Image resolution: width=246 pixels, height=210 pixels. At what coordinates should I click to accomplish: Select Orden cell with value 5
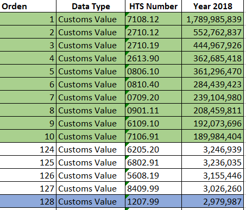click(x=28, y=71)
